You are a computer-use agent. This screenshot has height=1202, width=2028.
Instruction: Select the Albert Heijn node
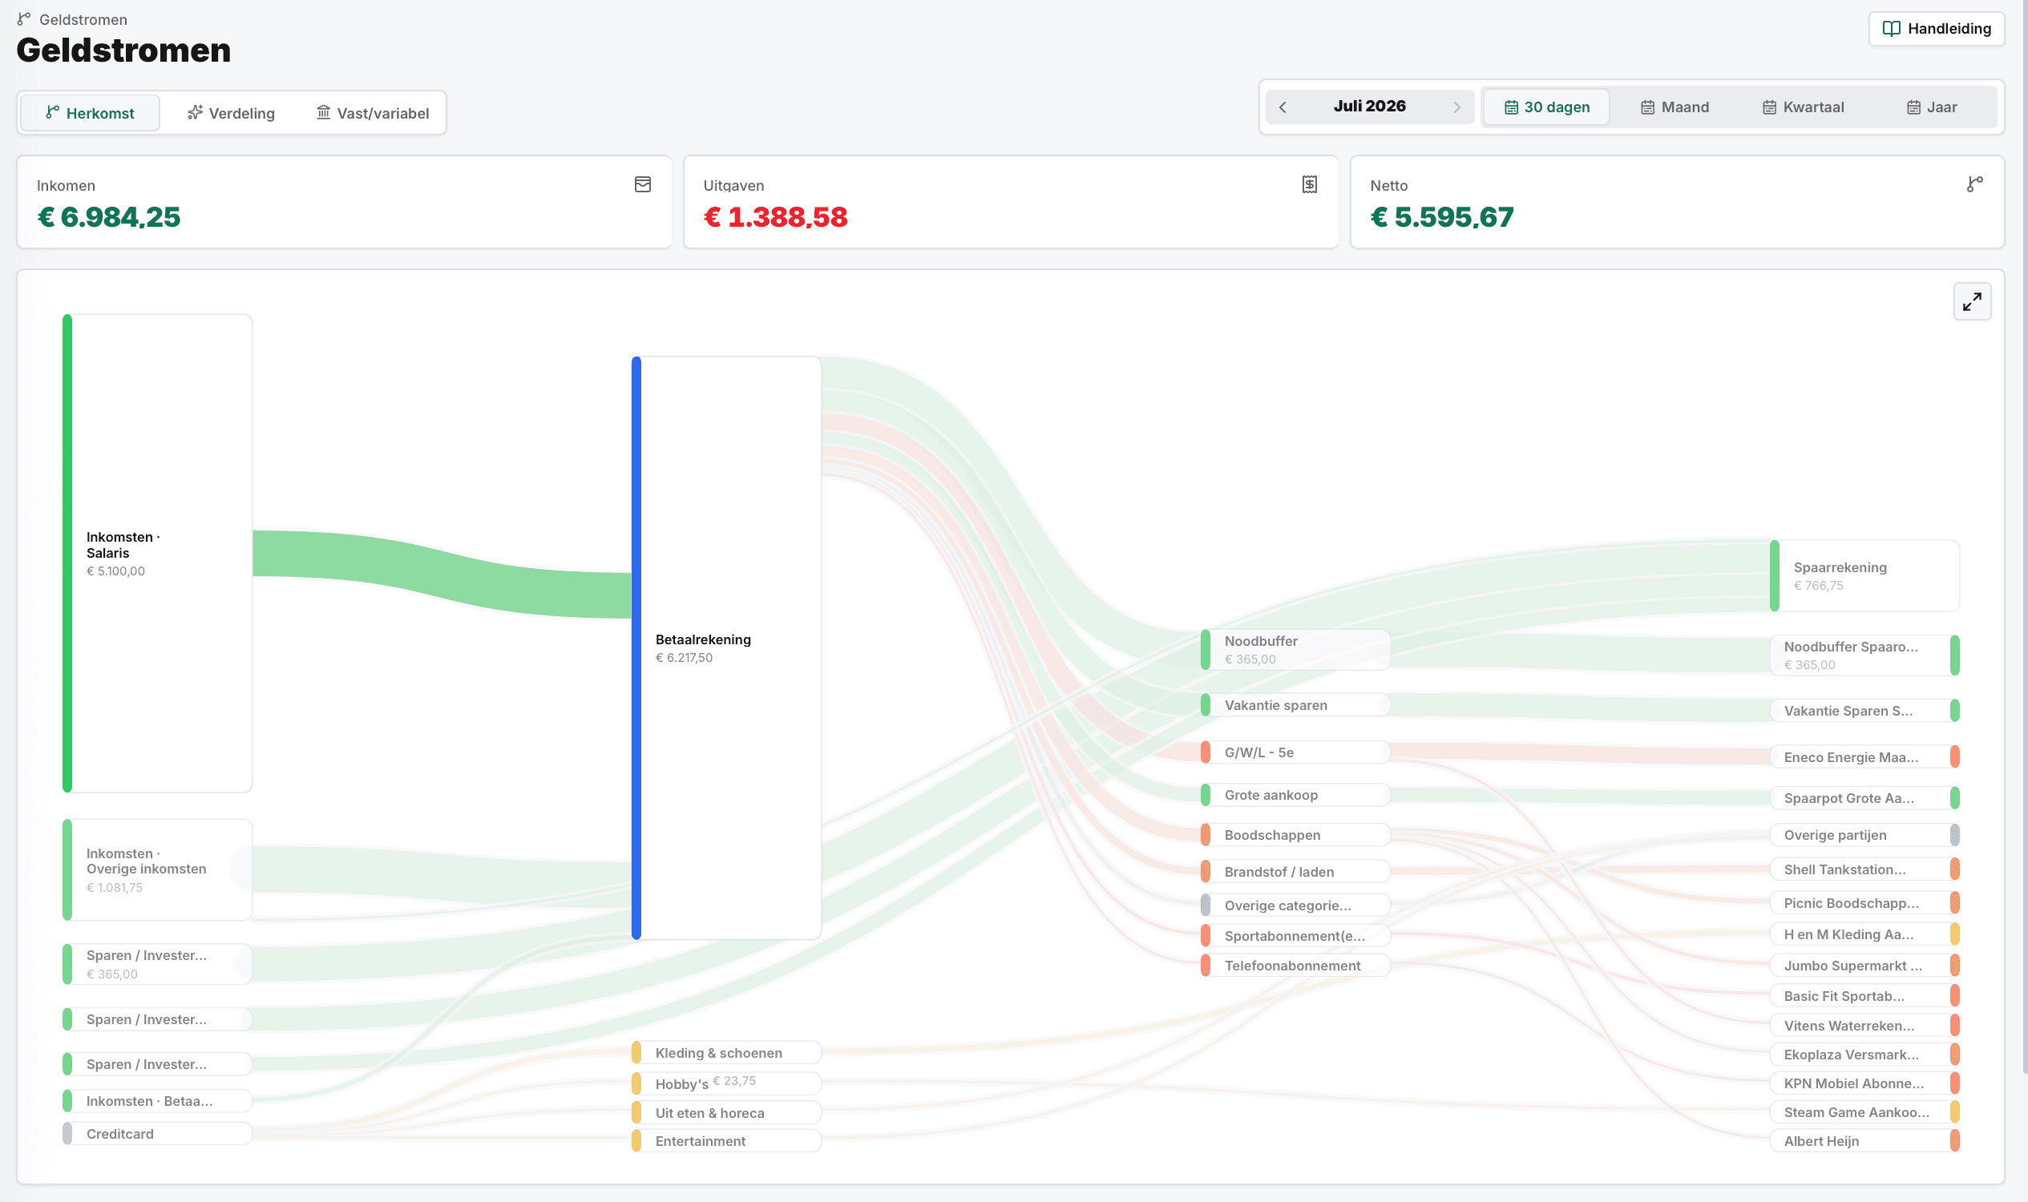(x=1864, y=1140)
